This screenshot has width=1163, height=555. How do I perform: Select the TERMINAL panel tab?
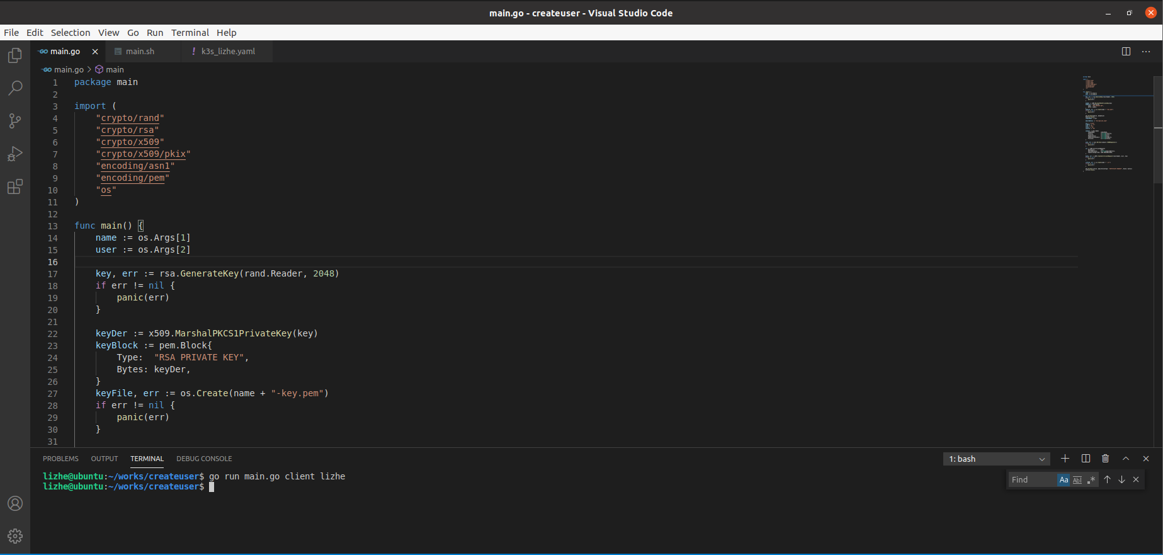coord(147,459)
